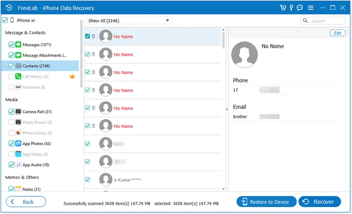The width and height of the screenshot is (352, 214).
Task: Click the FoneLab app logo icon
Action: [9, 8]
